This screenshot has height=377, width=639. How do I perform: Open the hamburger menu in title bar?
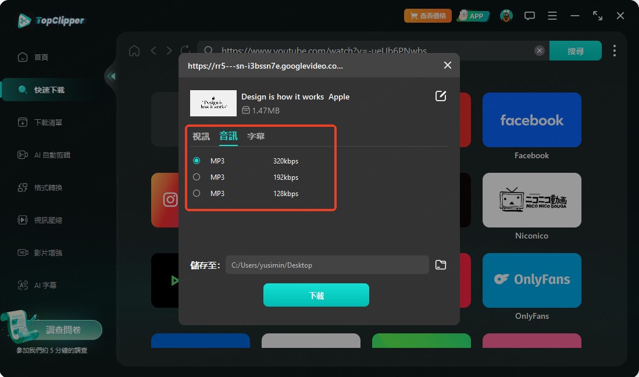552,16
